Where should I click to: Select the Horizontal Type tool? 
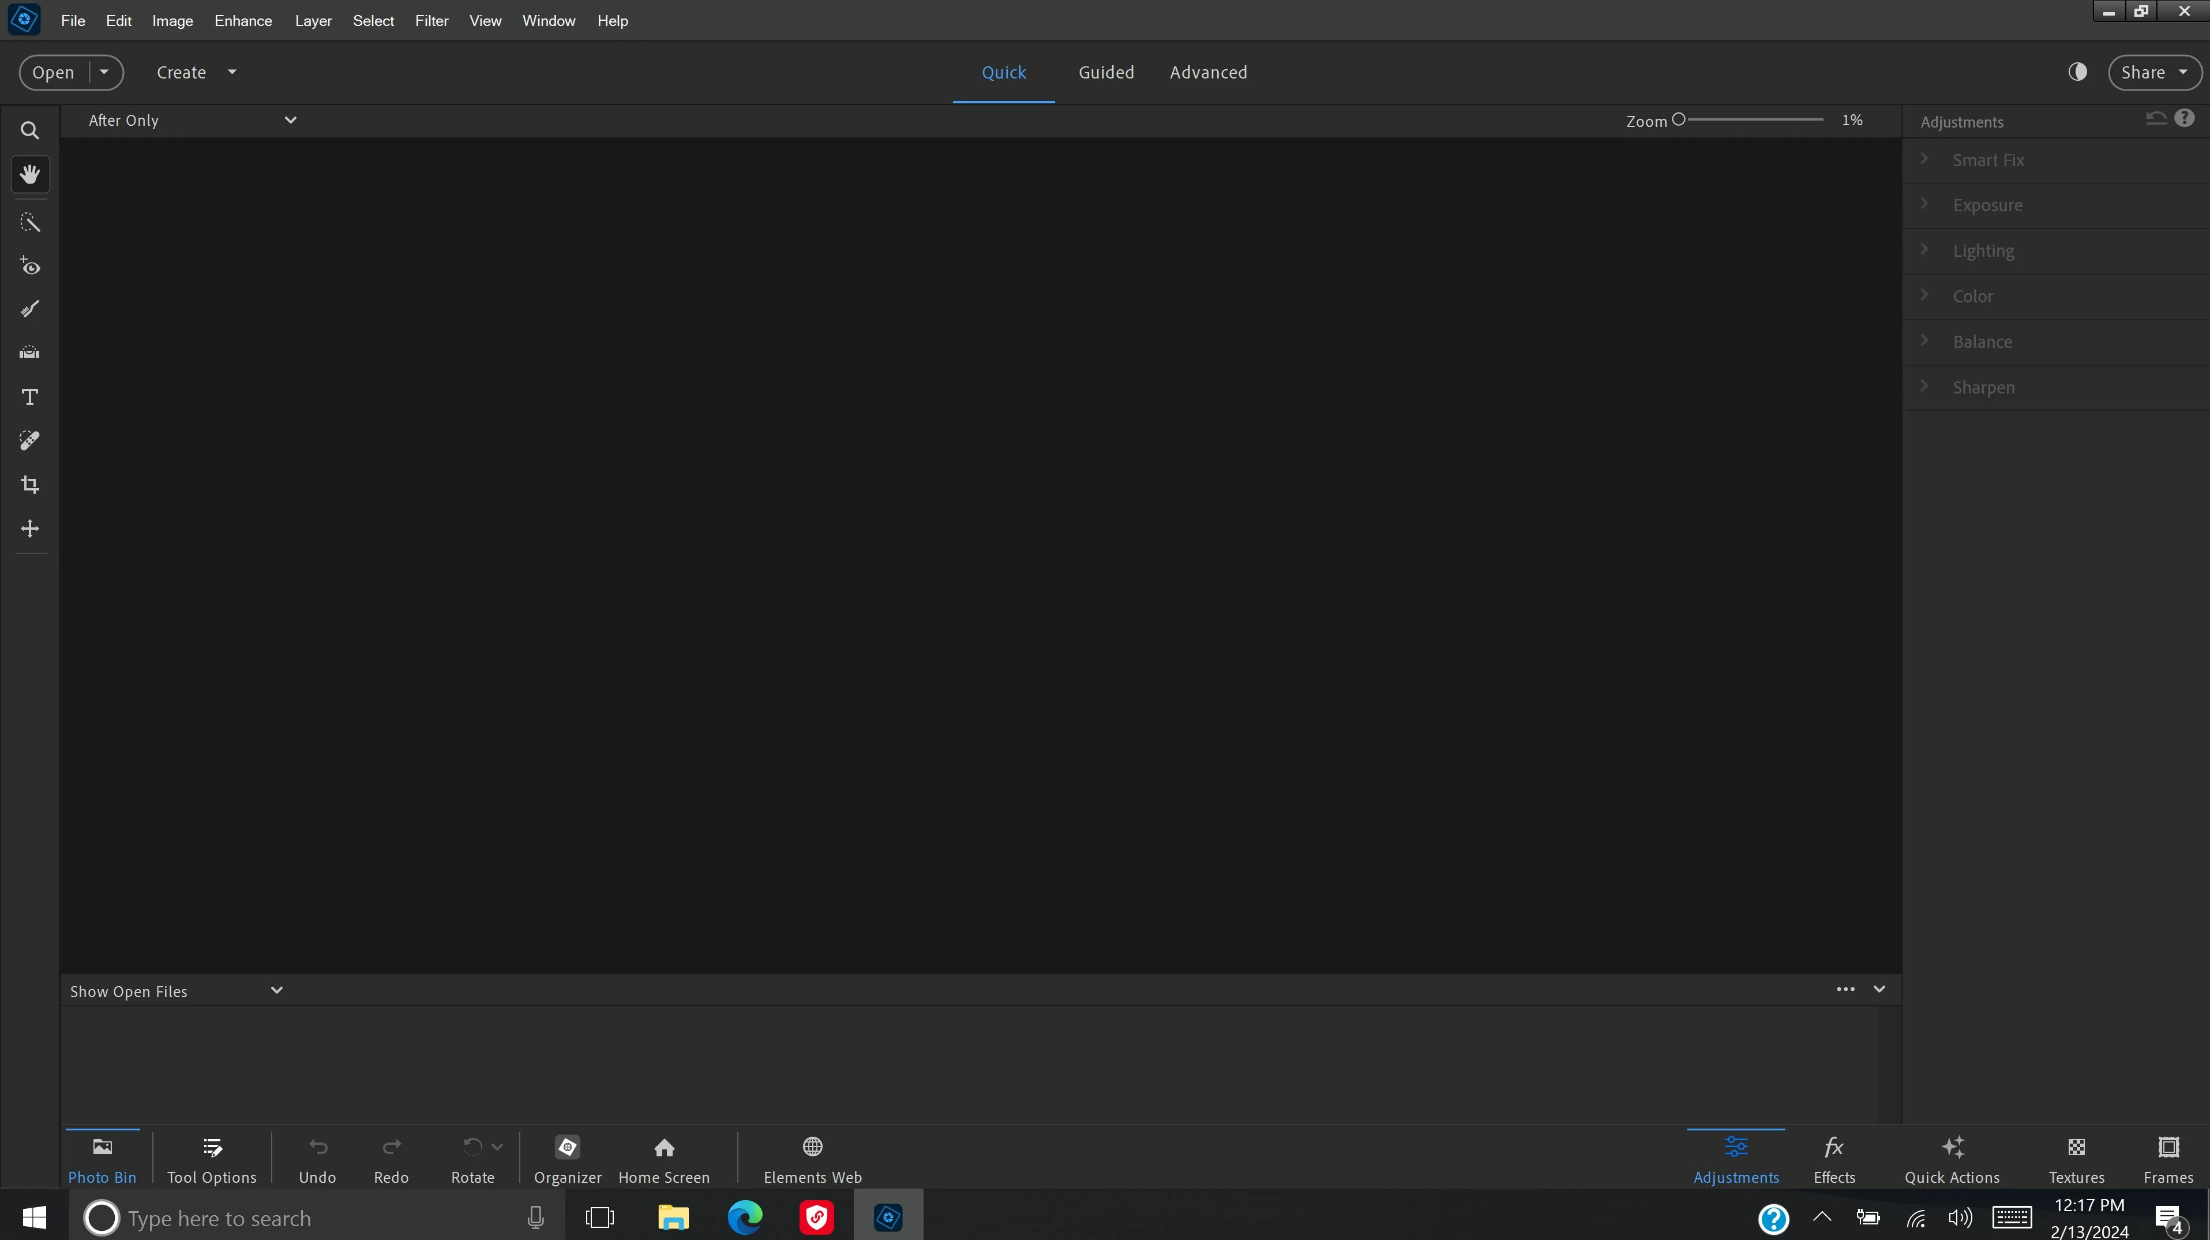30,398
